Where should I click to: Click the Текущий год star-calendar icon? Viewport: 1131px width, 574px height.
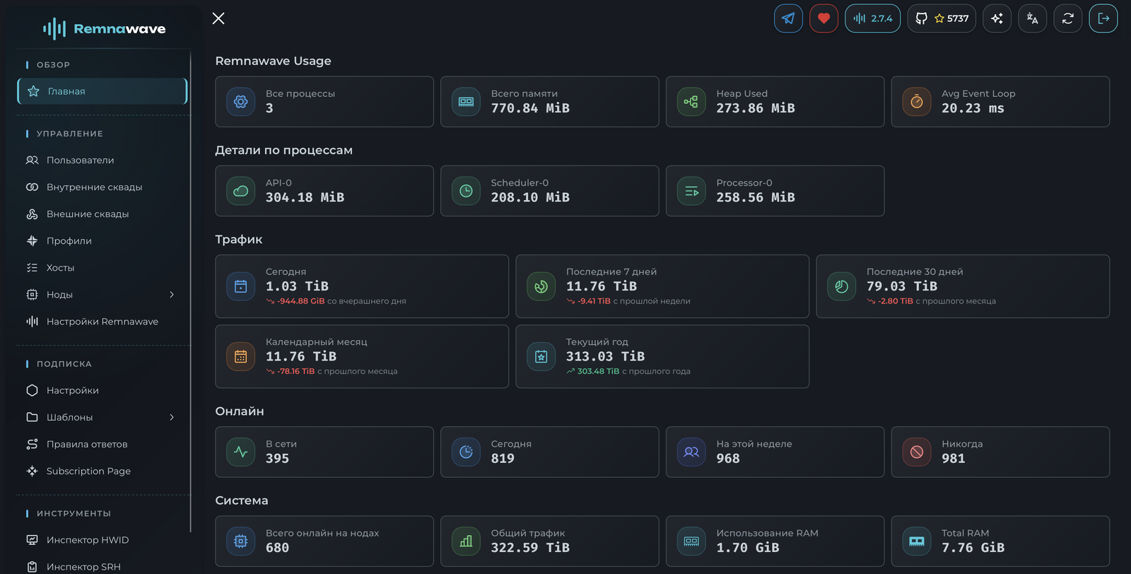(x=541, y=356)
